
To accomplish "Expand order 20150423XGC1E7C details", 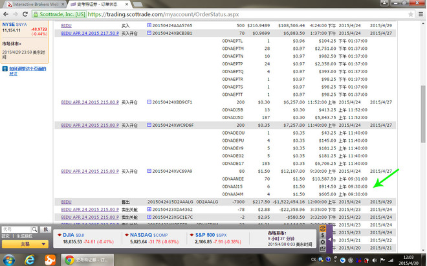I will (149, 217).
